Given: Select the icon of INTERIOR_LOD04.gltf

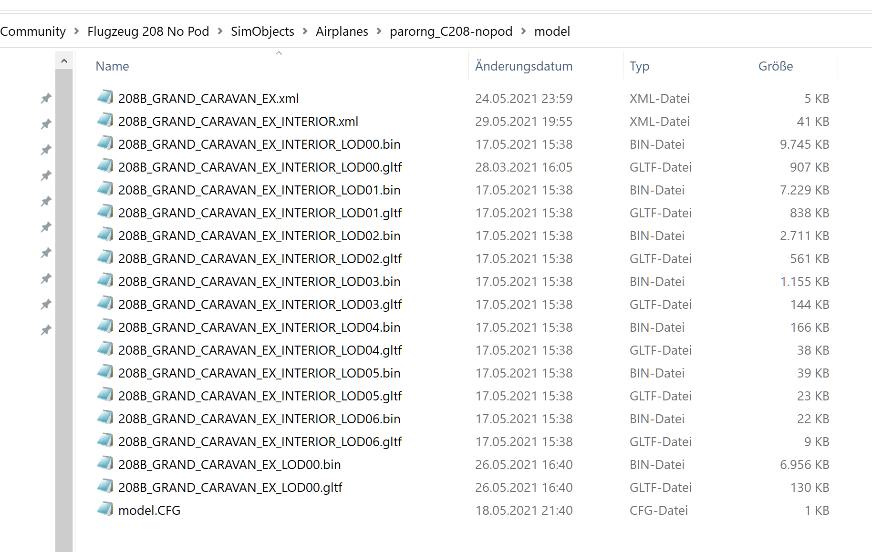Looking at the screenshot, I should (x=105, y=349).
